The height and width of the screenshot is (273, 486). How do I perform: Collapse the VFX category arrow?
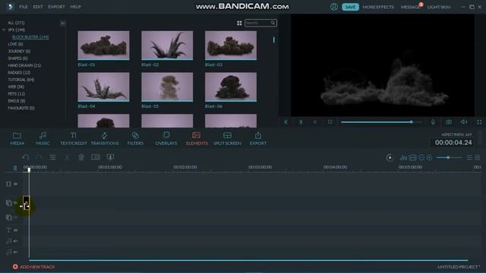[4, 30]
